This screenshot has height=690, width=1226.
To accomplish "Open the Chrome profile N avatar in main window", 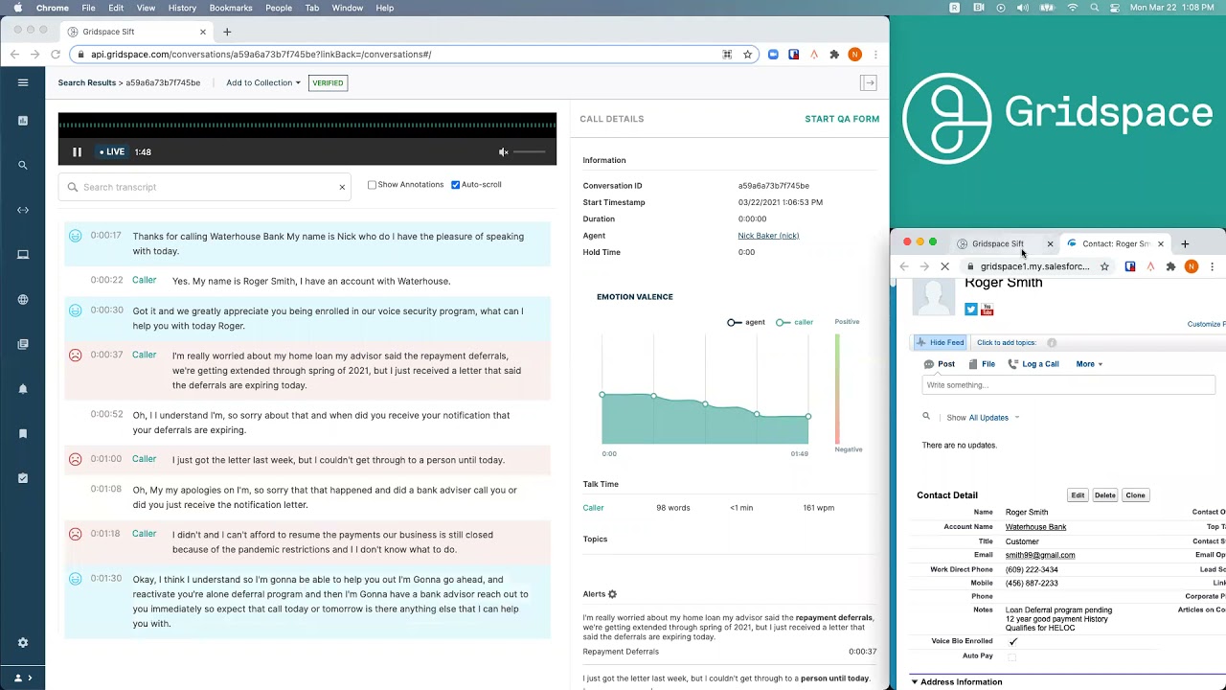I will [x=854, y=55].
